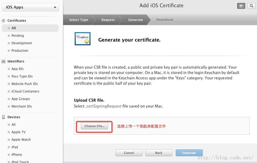This screenshot has width=257, height=163.
Task: Open Pass Type IDs
Action: (x=22, y=76)
